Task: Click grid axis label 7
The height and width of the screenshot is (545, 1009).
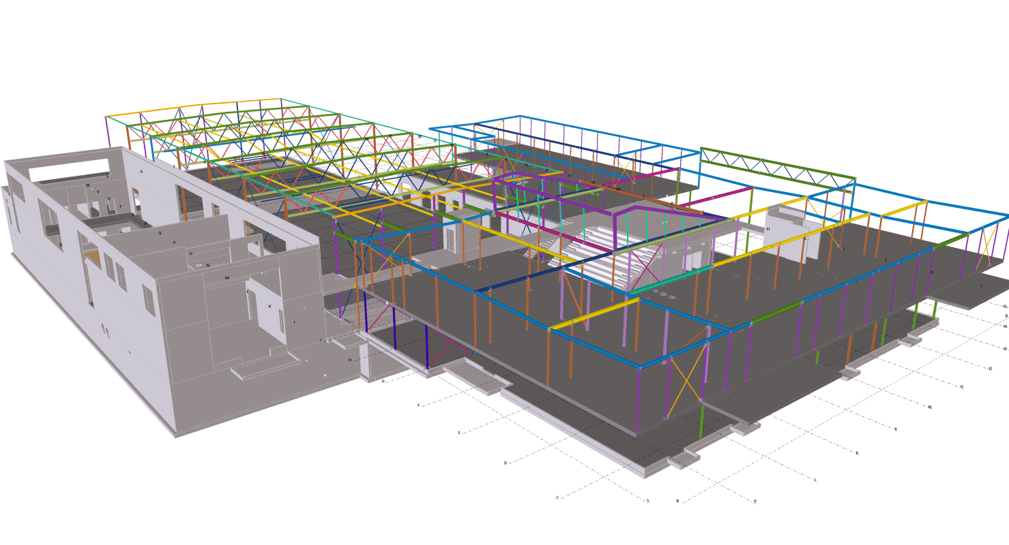Action: [815, 480]
